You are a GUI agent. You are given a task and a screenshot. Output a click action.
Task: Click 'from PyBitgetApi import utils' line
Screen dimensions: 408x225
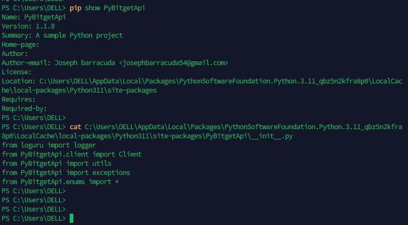click(57, 164)
